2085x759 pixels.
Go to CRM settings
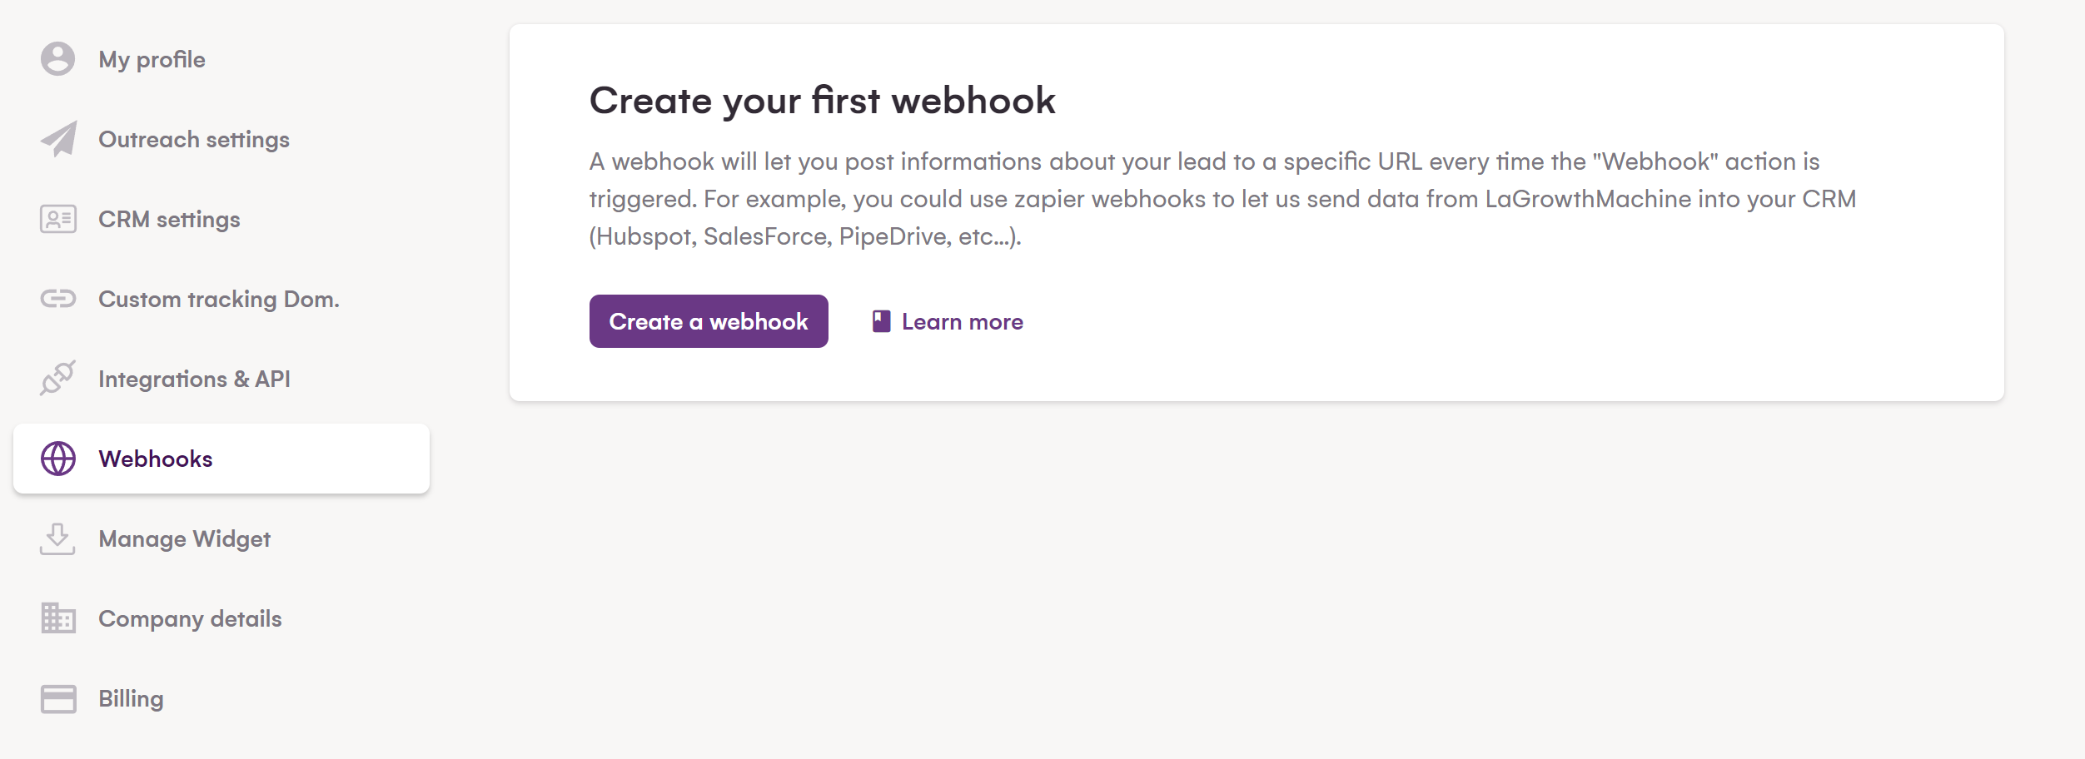tap(169, 219)
